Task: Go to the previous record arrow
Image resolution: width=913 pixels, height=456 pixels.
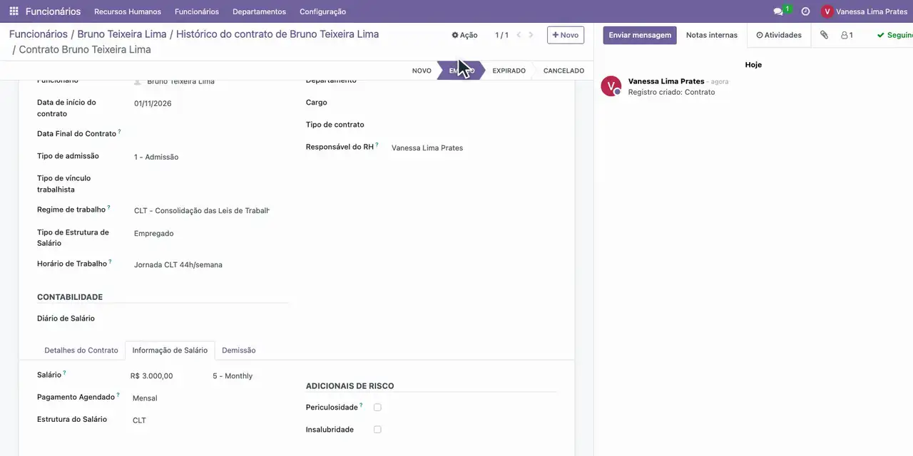Action: 519,35
